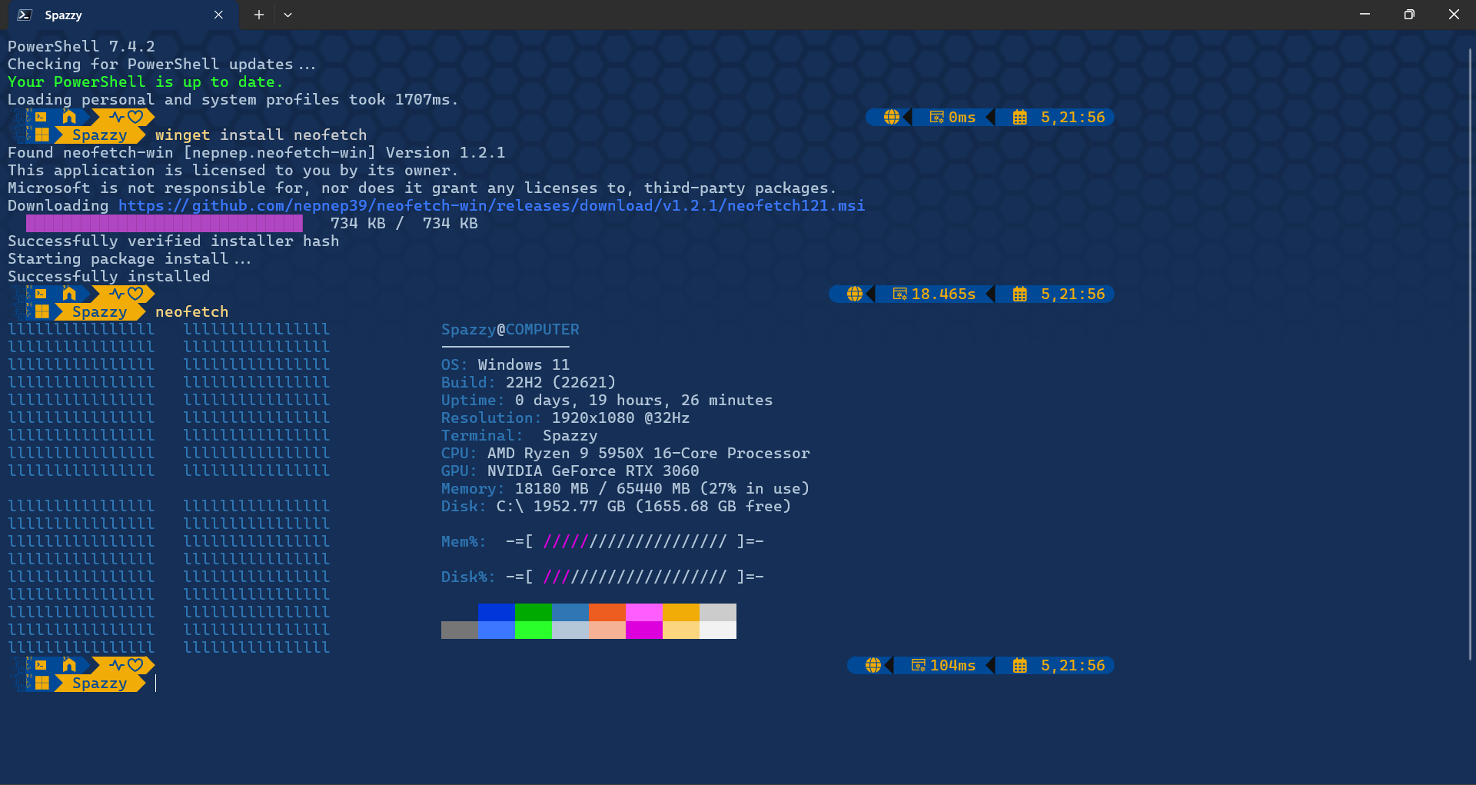Viewport: 1476px width, 785px height.
Task: Click the heartbeat pulse icon in last prompt
Action: tap(116, 665)
